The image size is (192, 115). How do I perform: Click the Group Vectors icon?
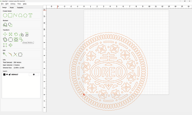tap(21, 40)
